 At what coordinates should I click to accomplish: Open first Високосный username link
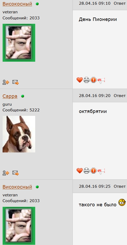(17, 4)
